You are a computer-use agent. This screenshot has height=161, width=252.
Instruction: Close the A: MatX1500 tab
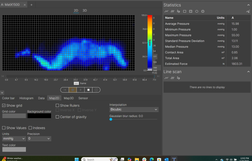[24, 5]
